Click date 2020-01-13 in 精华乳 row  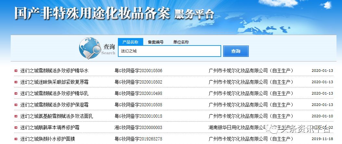[x=323, y=93]
